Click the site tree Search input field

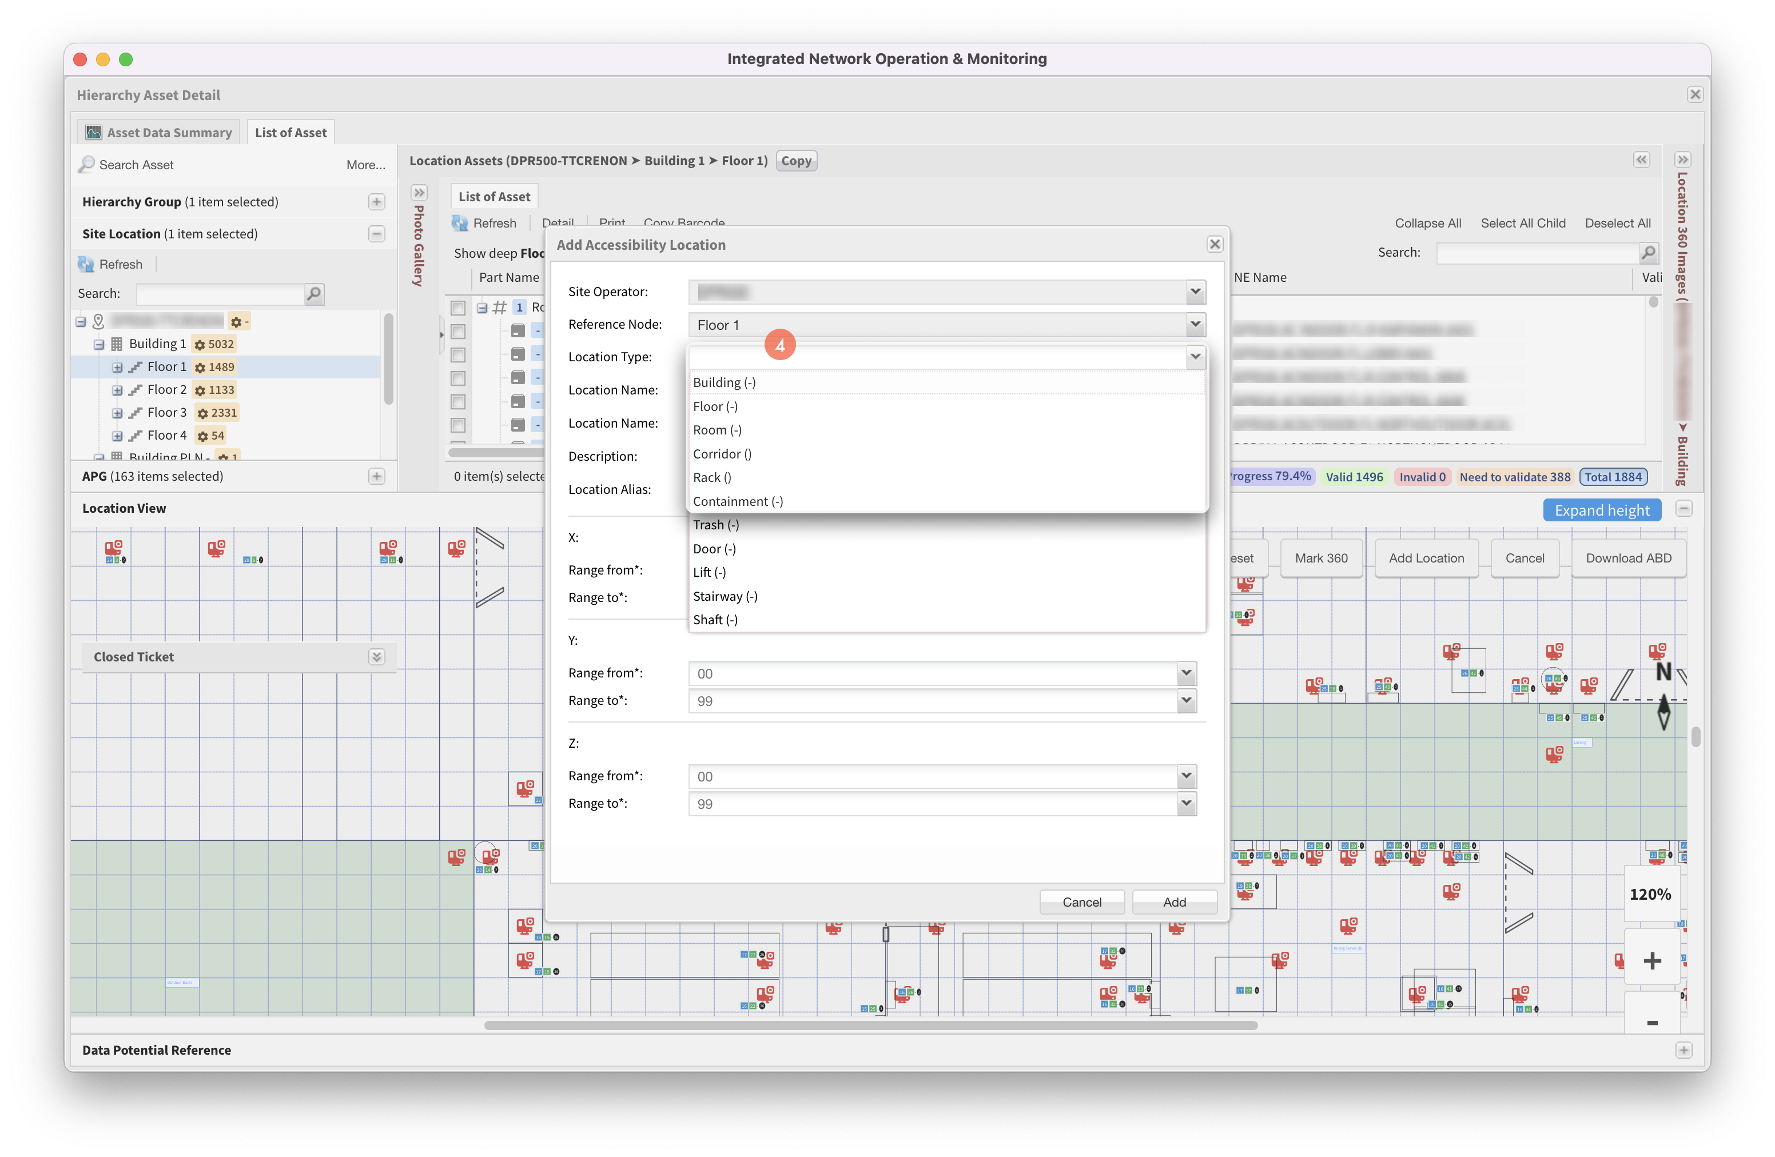pyautogui.click(x=221, y=294)
